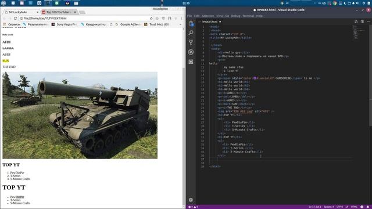
Task: Click the Chrome icon in the system tray
Action: 335,3
